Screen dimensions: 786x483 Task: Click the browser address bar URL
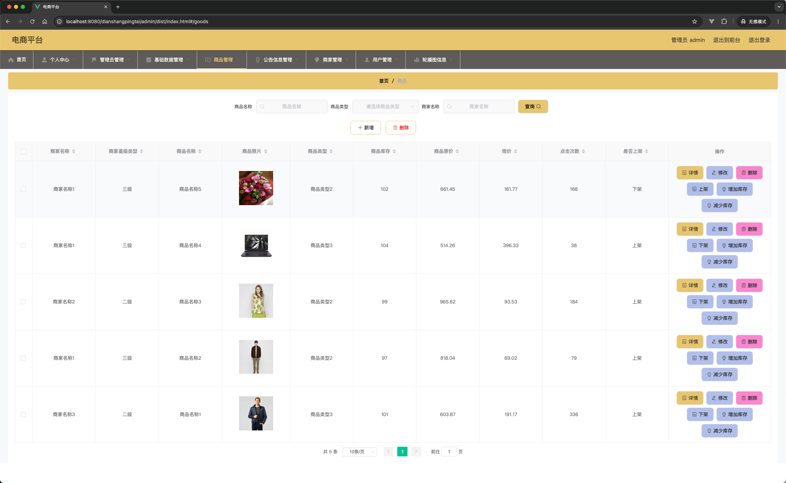(x=137, y=22)
